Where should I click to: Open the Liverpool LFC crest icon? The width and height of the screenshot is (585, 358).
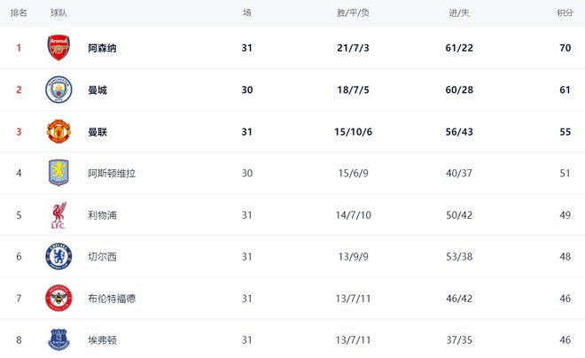tap(58, 215)
